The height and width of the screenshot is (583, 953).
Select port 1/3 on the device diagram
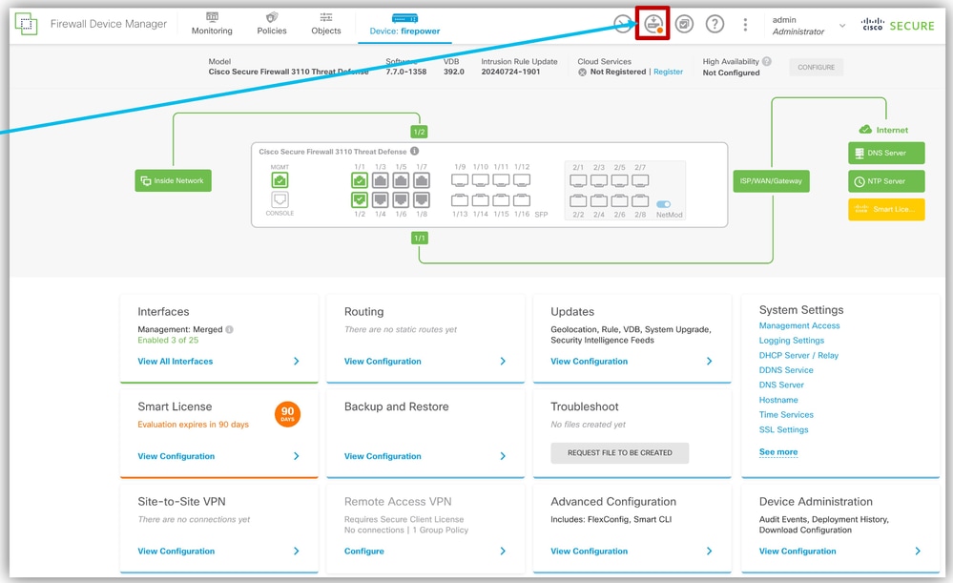381,180
